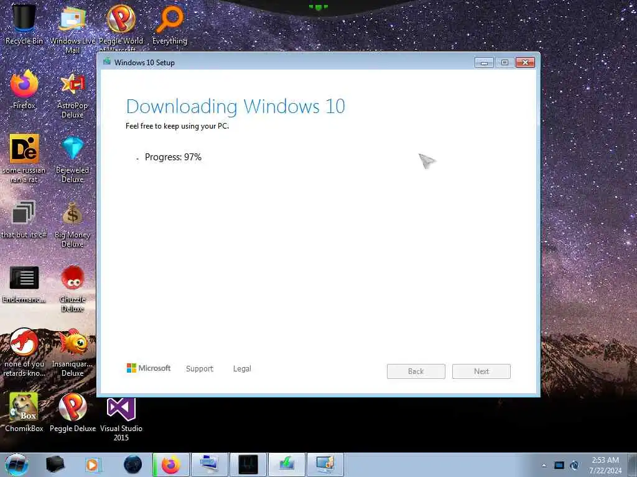
Task: Show hidden system tray icons
Action: (544, 465)
